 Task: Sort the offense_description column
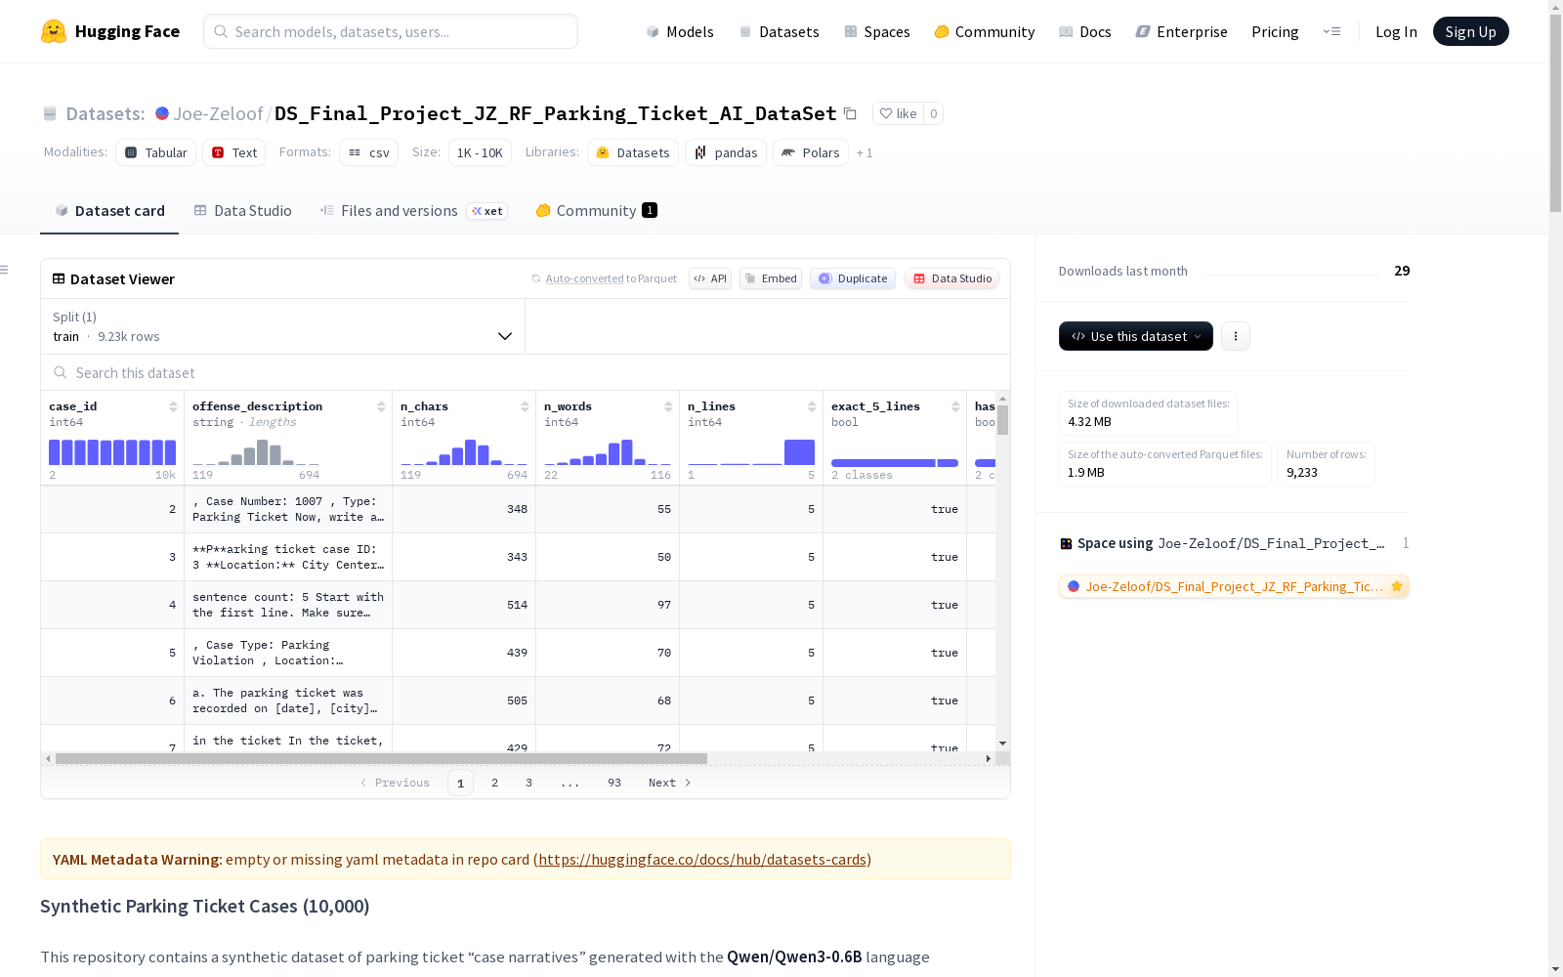tap(381, 406)
